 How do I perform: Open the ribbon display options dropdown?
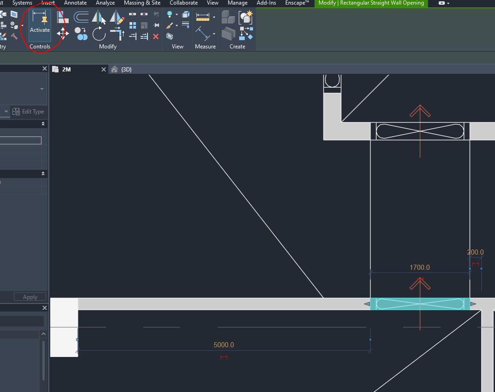[448, 3]
